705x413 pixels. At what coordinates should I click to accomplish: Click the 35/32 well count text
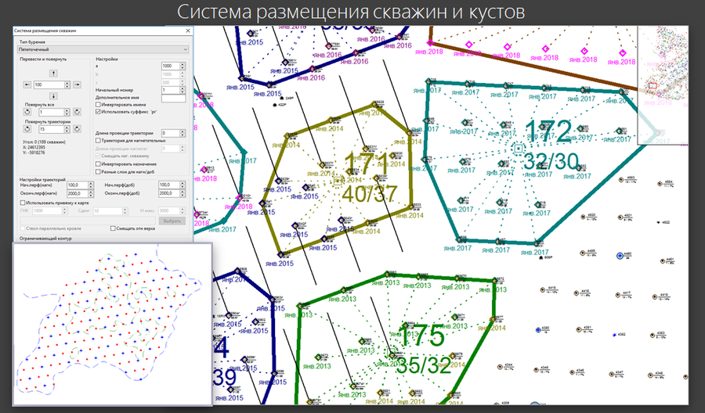[424, 365]
